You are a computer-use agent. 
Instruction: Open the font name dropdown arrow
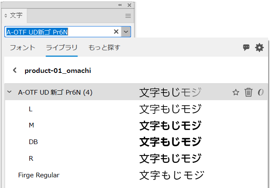pyautogui.click(x=126, y=32)
